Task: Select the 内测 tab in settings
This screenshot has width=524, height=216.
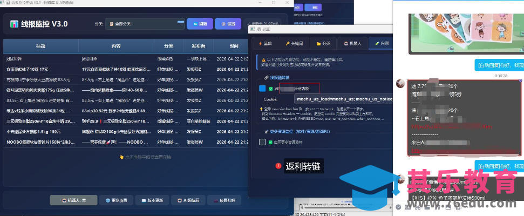Action: [381, 43]
